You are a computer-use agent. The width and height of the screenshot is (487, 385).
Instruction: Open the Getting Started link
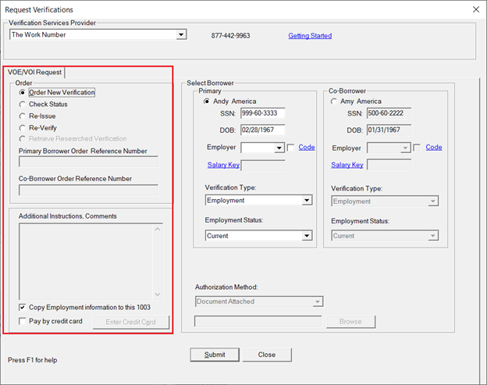(x=310, y=36)
